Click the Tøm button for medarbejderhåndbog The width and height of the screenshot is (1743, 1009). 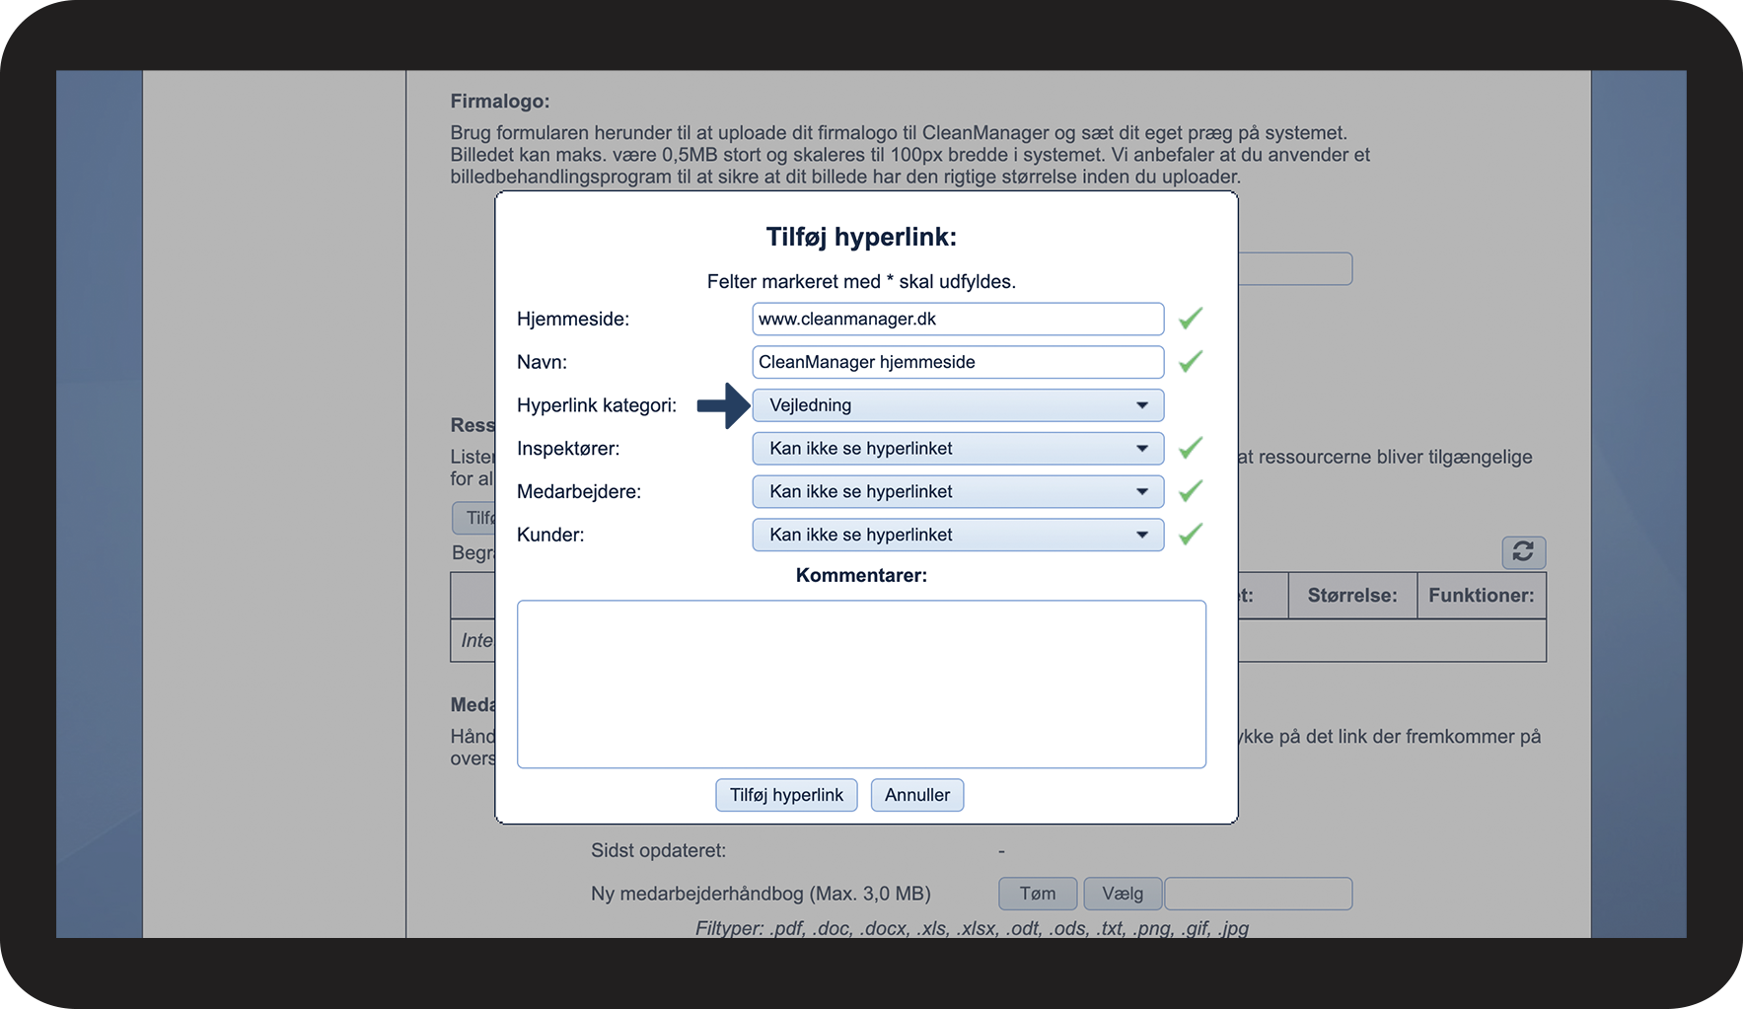1038,894
